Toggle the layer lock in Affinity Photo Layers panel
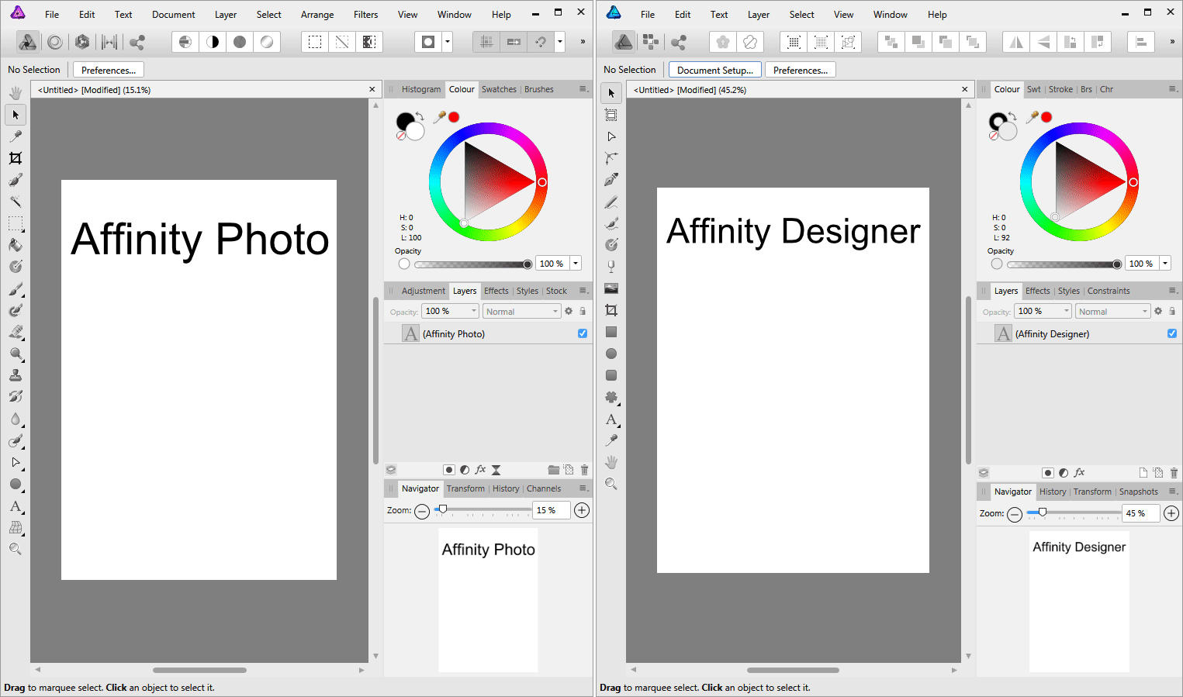1183x697 pixels. click(x=583, y=310)
